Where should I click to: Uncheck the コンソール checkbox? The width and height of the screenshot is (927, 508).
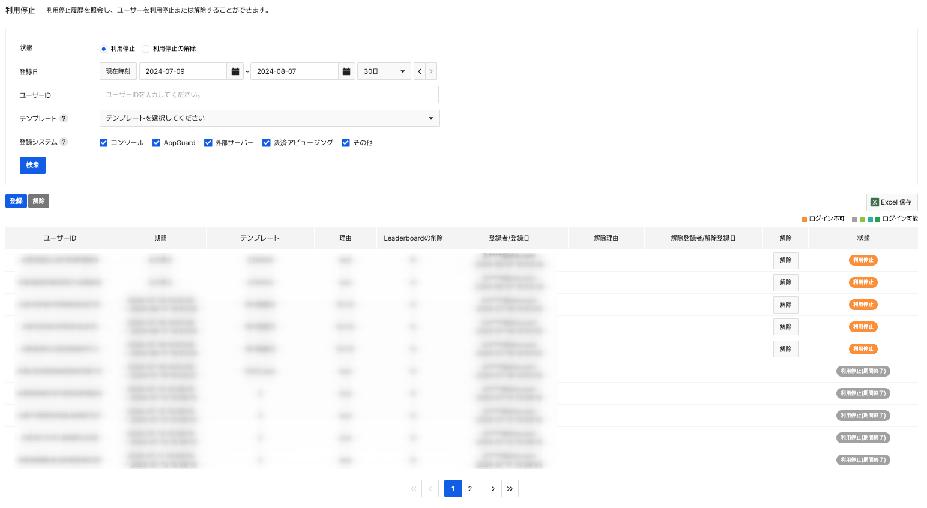[103, 142]
